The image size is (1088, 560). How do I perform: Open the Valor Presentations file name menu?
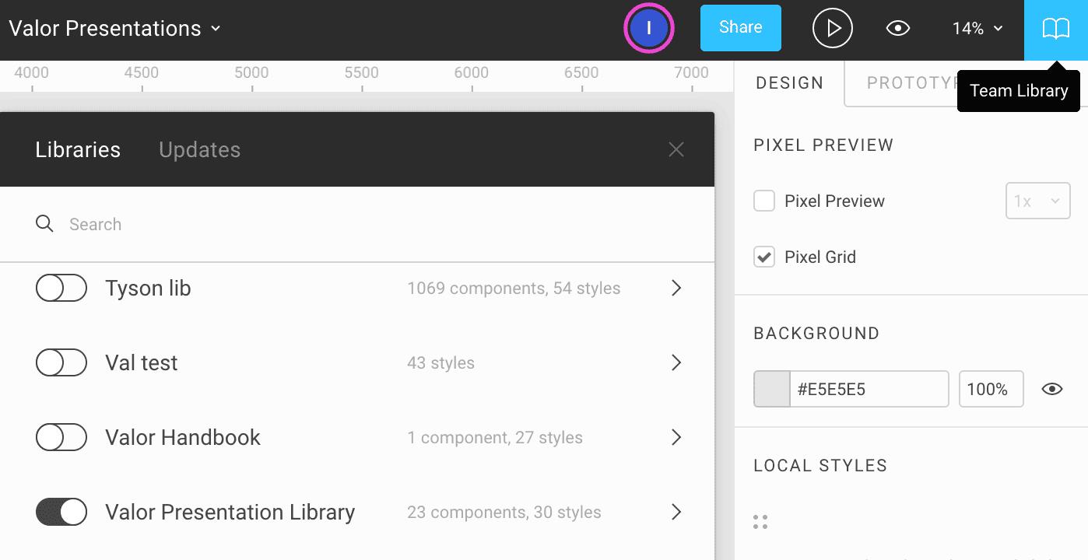coord(114,29)
